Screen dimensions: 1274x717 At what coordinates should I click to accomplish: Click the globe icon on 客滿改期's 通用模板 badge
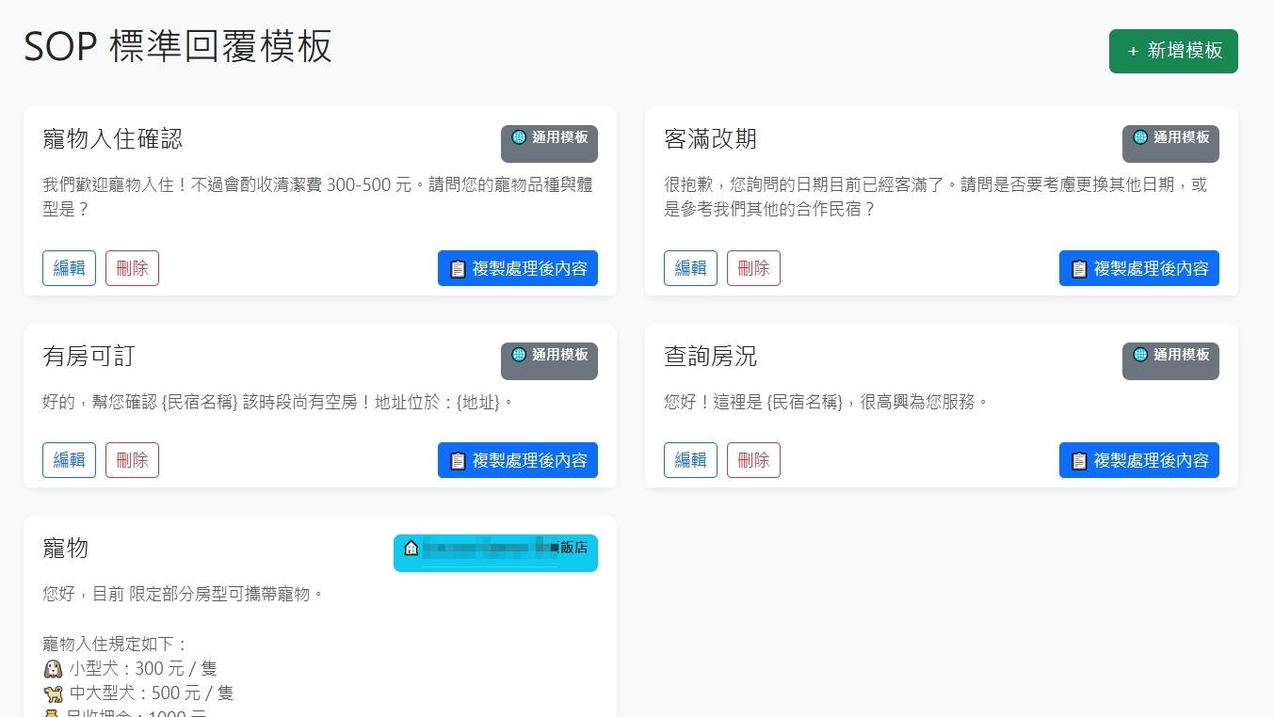click(1140, 137)
